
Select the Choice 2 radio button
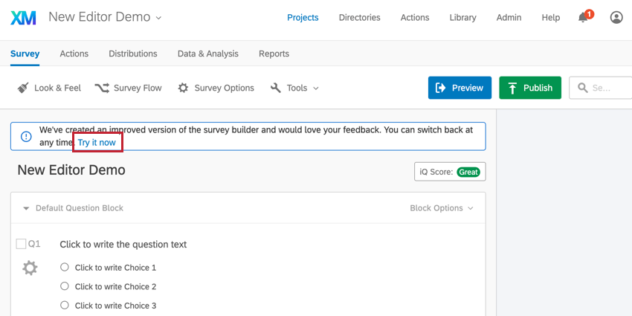(x=65, y=286)
